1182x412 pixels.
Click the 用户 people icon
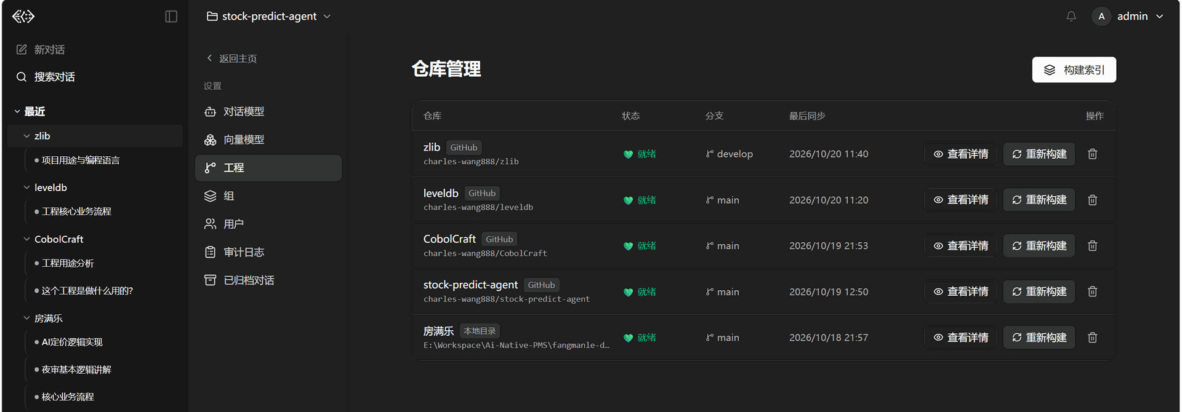[211, 224]
